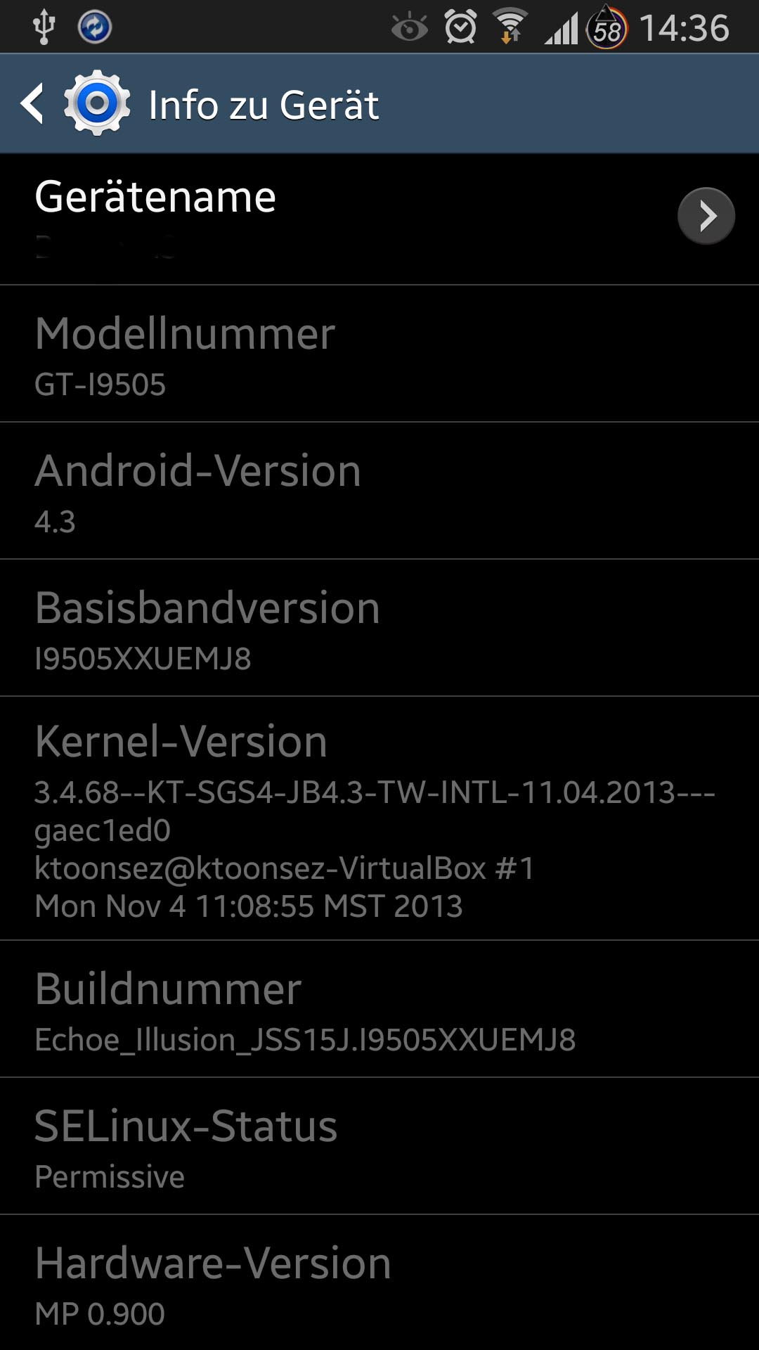Tap the Buildnummer Echoe_Illusion entry
The image size is (759, 1350).
pos(379,1009)
